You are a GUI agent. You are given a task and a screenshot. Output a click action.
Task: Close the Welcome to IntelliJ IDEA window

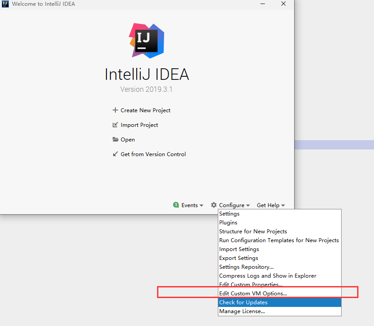coord(283,4)
